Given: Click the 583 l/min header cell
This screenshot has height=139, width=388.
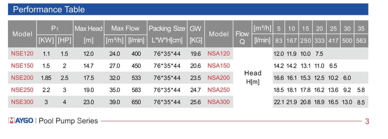Looking at the screenshot, I should tap(361, 41).
